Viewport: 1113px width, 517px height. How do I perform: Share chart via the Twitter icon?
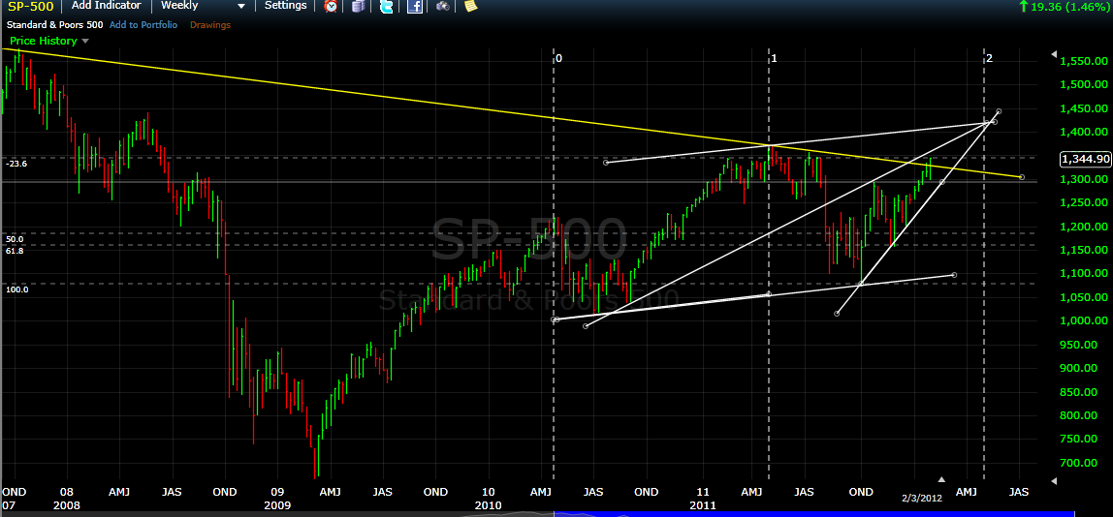[386, 7]
